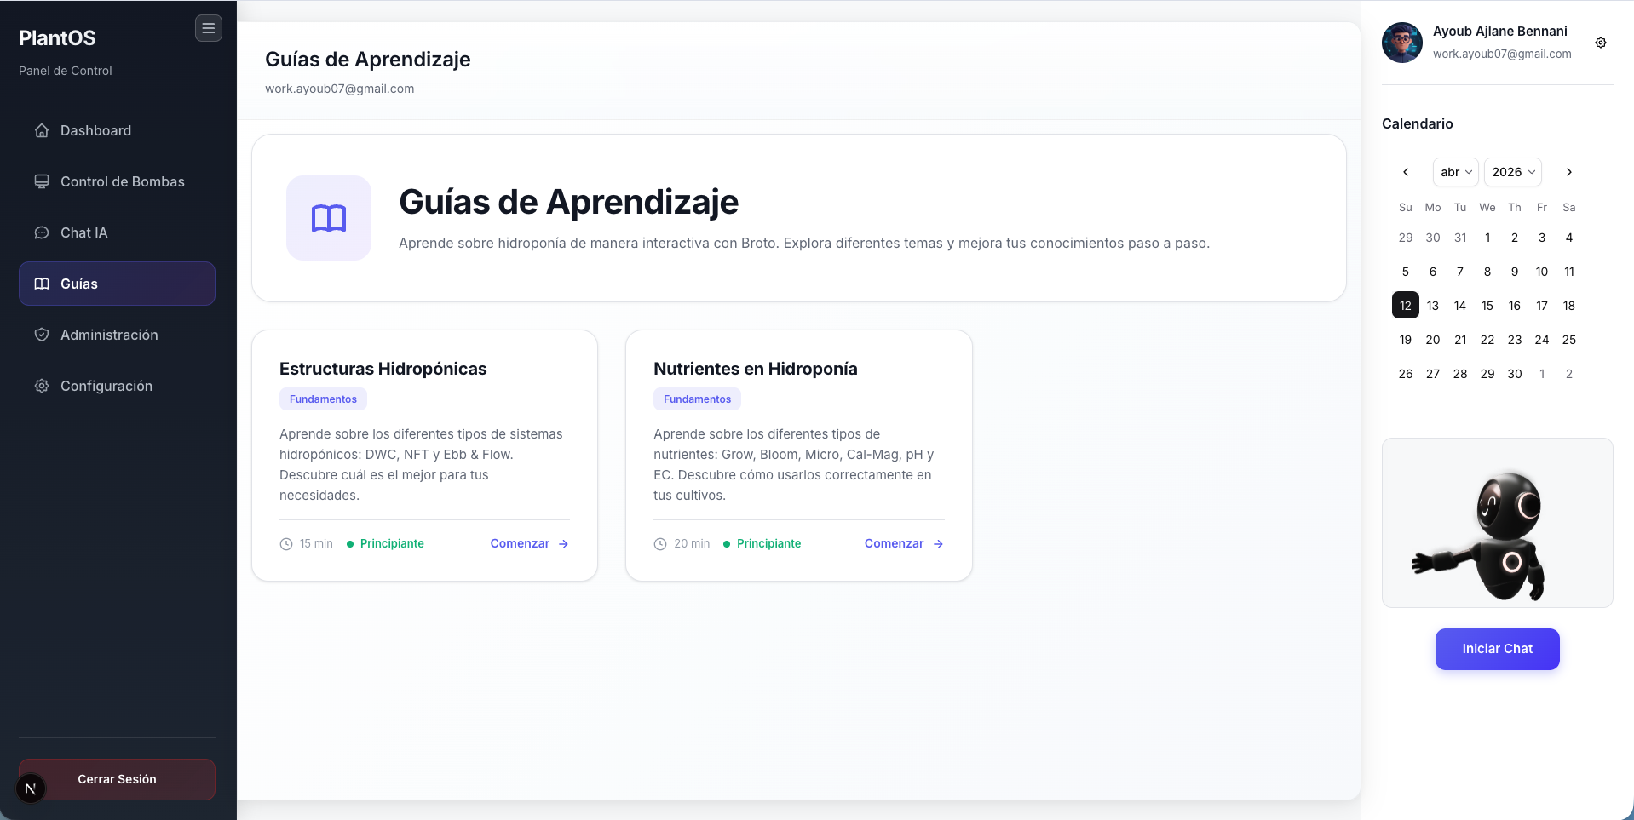Go to the next month with the right chevron
This screenshot has height=820, width=1634.
pyautogui.click(x=1568, y=172)
